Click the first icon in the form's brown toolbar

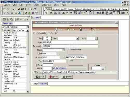[56, 29]
